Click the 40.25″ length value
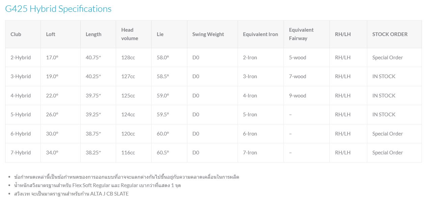427x209 pixels. [x=94, y=77]
